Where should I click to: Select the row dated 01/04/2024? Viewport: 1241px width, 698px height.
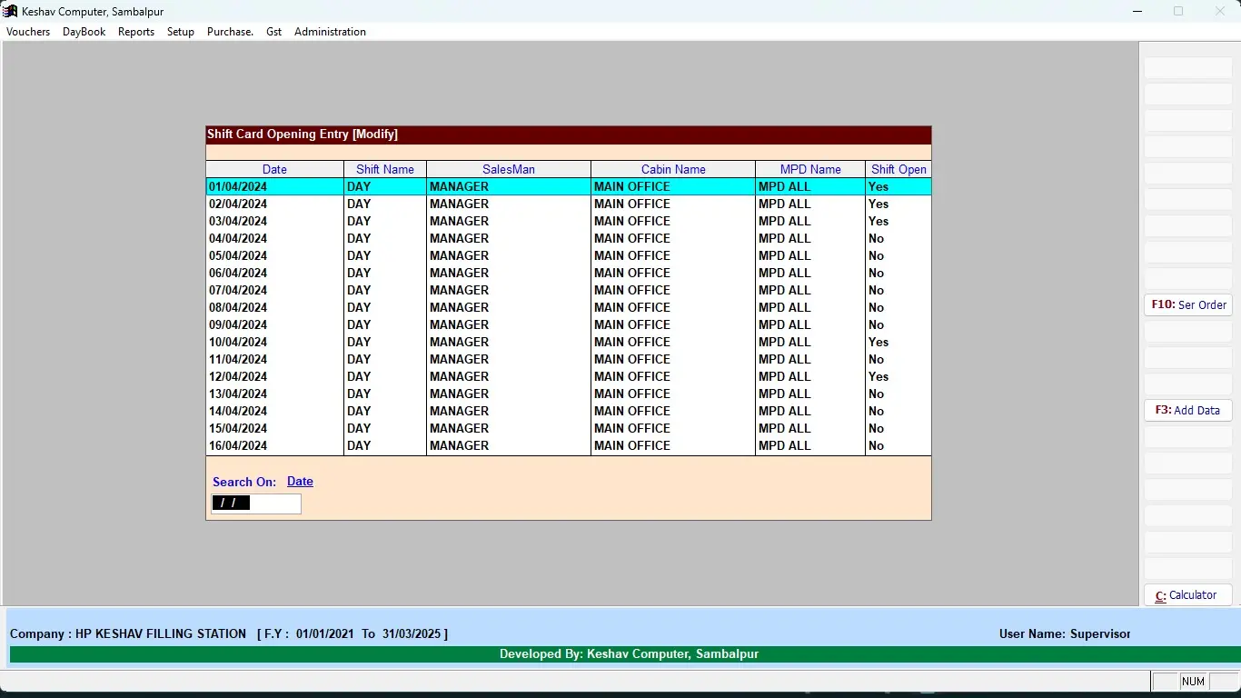click(x=569, y=186)
